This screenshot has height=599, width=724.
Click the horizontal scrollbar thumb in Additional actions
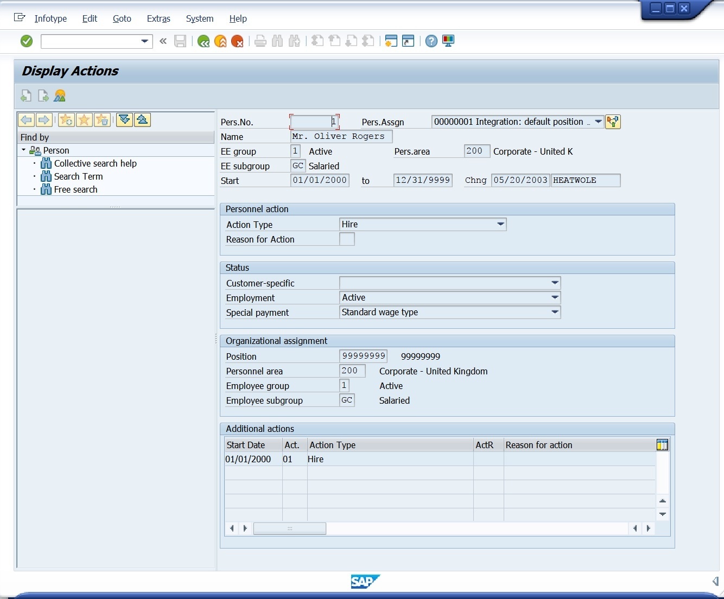coord(290,528)
